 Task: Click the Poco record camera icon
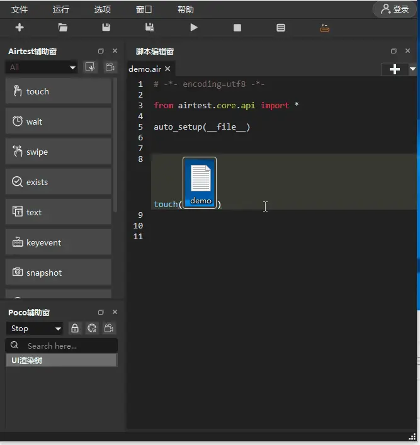point(109,329)
